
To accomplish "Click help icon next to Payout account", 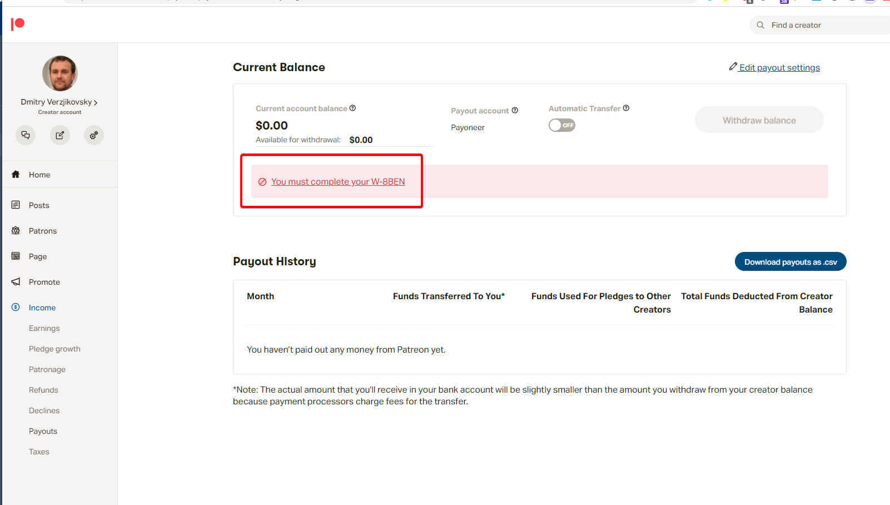I will (515, 110).
